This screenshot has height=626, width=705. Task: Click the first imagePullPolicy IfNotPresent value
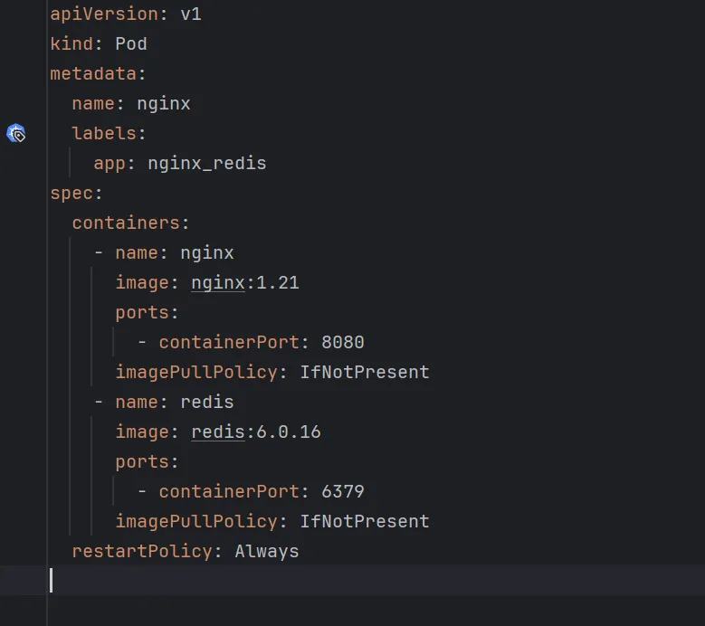(365, 373)
